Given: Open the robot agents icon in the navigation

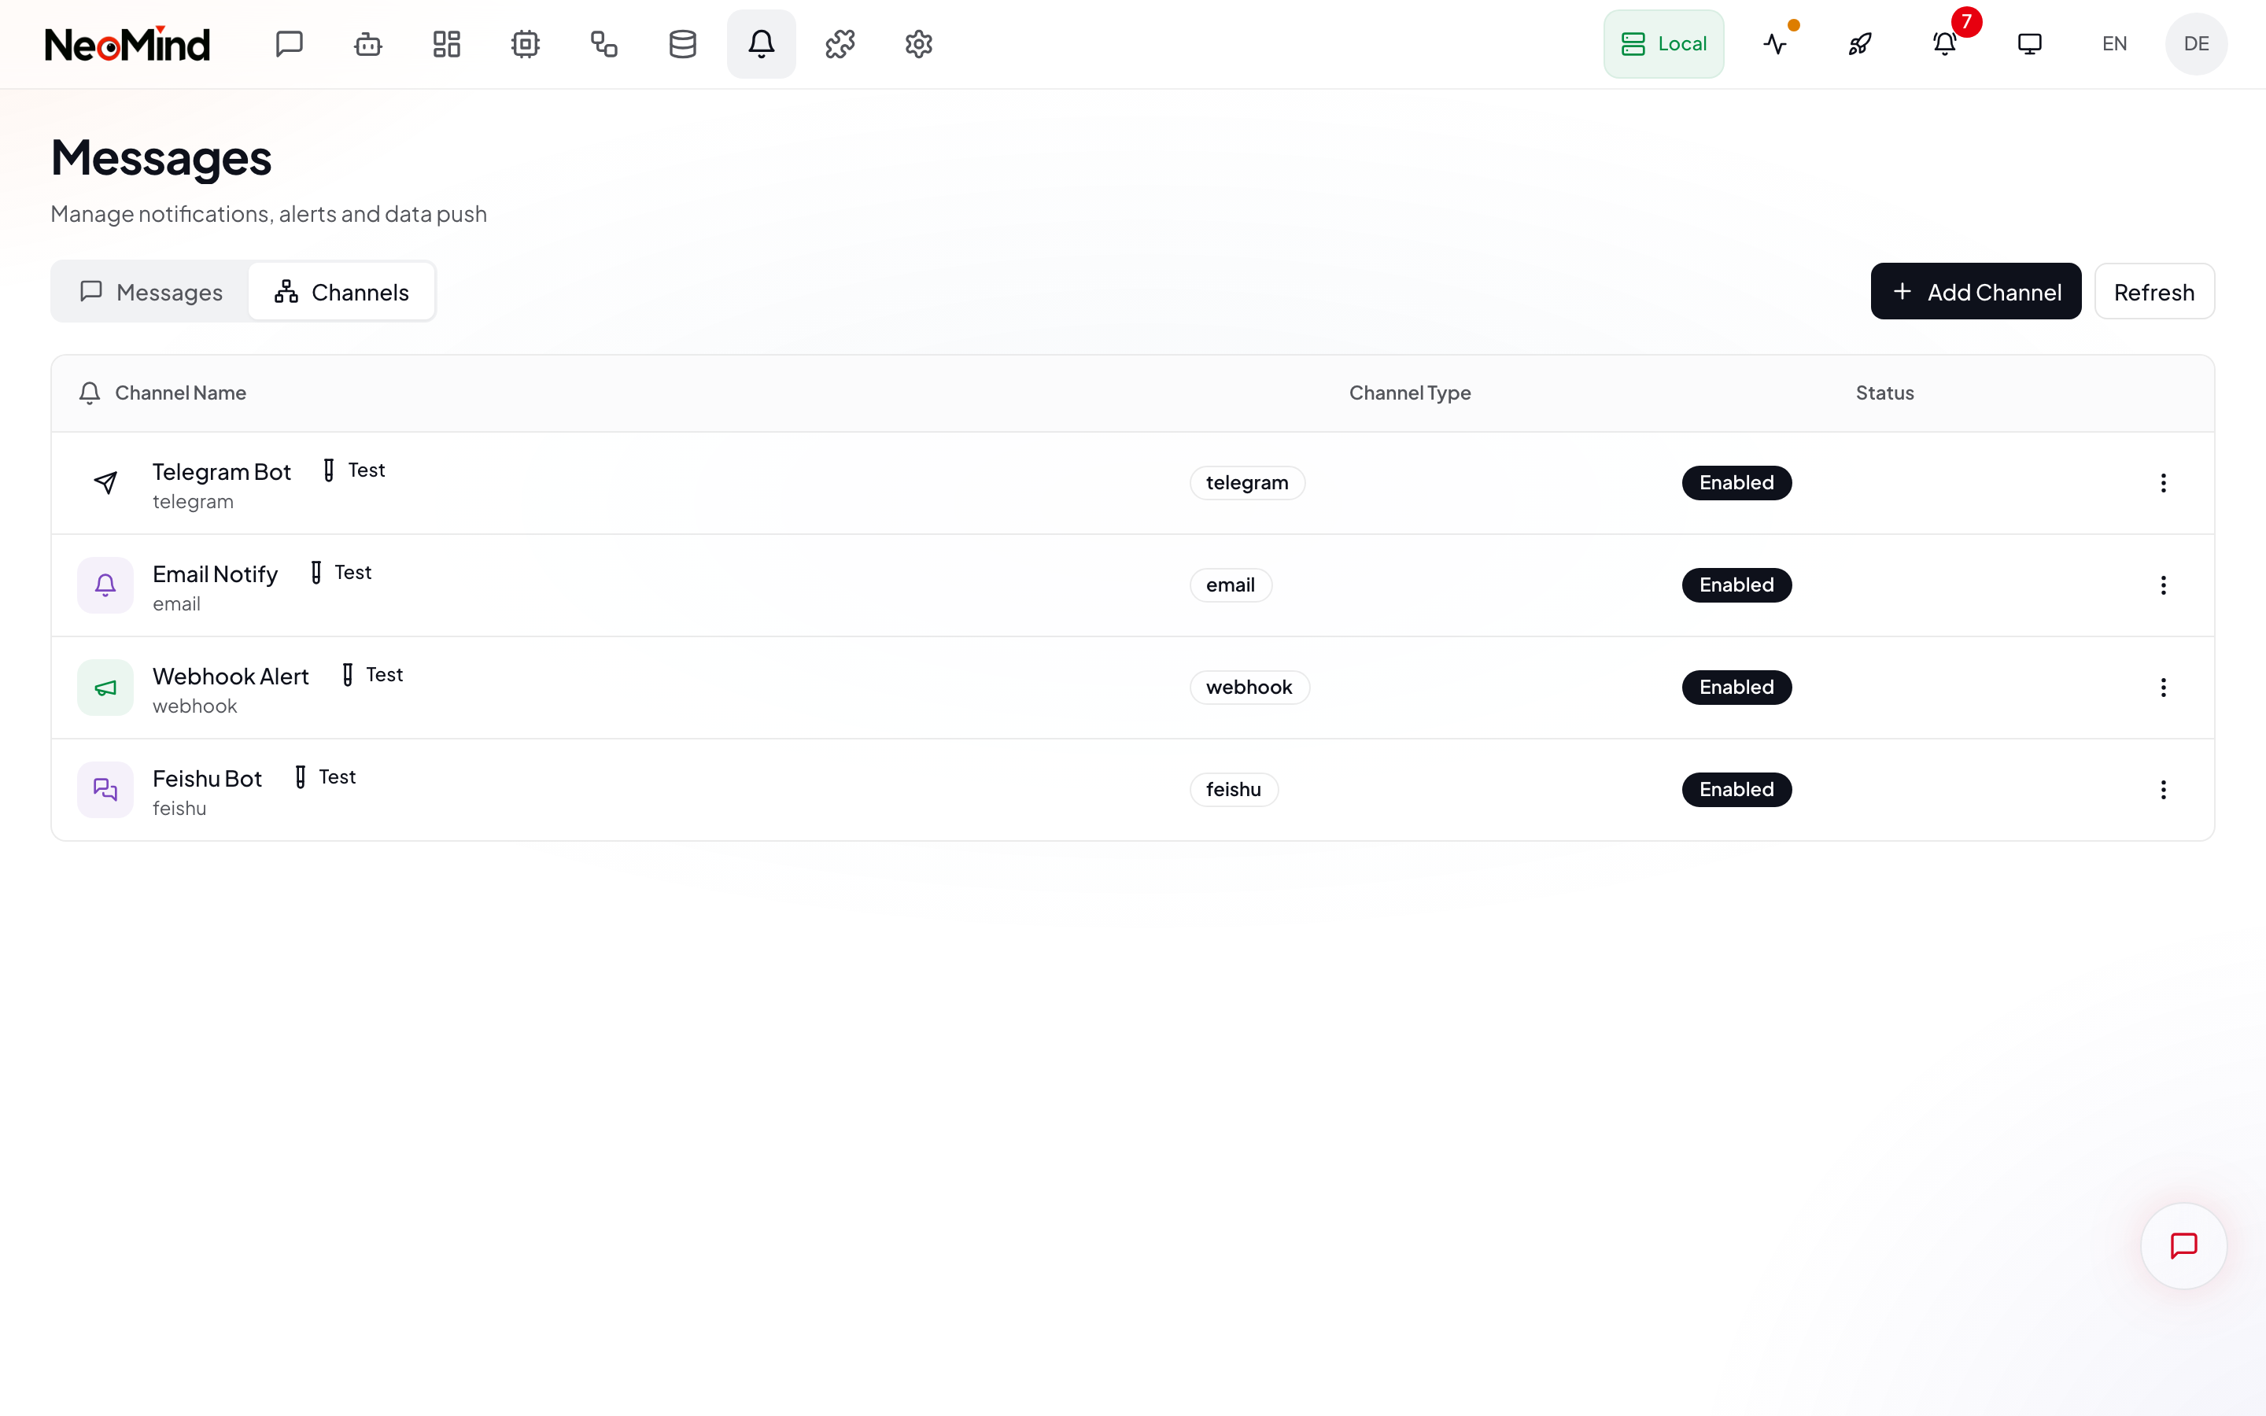Looking at the screenshot, I should 368,44.
